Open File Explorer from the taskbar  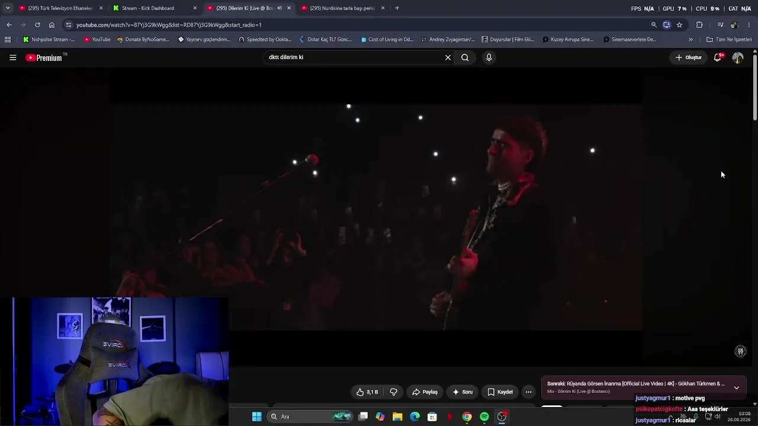point(397,417)
